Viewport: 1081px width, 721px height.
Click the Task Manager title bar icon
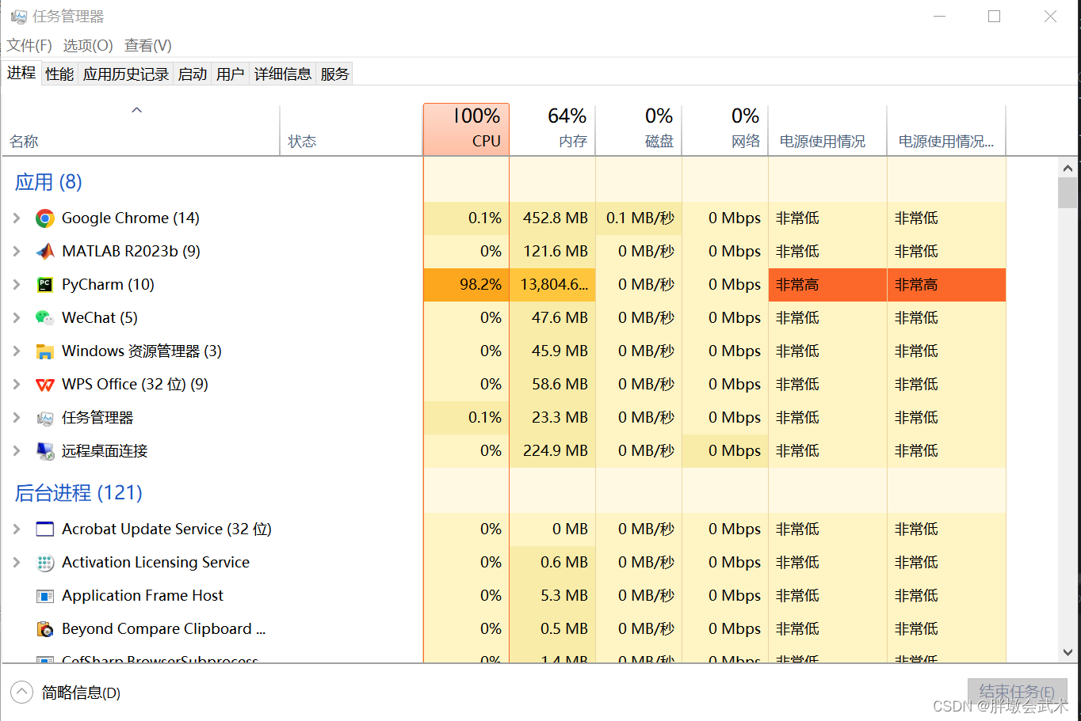tap(19, 17)
